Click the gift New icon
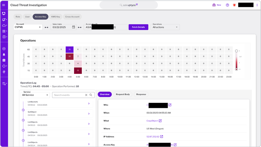Screen dimensions: 261x147 [214, 5]
